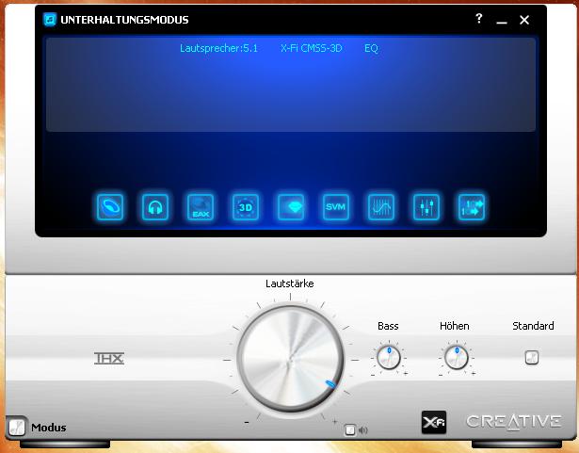The height and width of the screenshot is (453, 579).
Task: Close the Unterhaltungsmodus window
Action: click(x=524, y=20)
